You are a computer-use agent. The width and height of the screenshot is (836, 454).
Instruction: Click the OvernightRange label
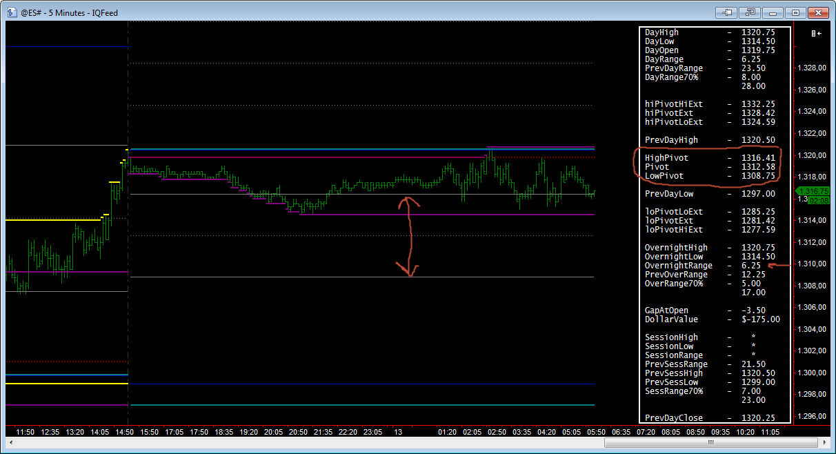pyautogui.click(x=679, y=266)
